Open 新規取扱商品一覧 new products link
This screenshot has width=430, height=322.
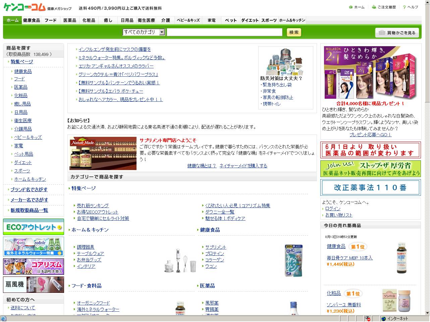click(x=29, y=210)
